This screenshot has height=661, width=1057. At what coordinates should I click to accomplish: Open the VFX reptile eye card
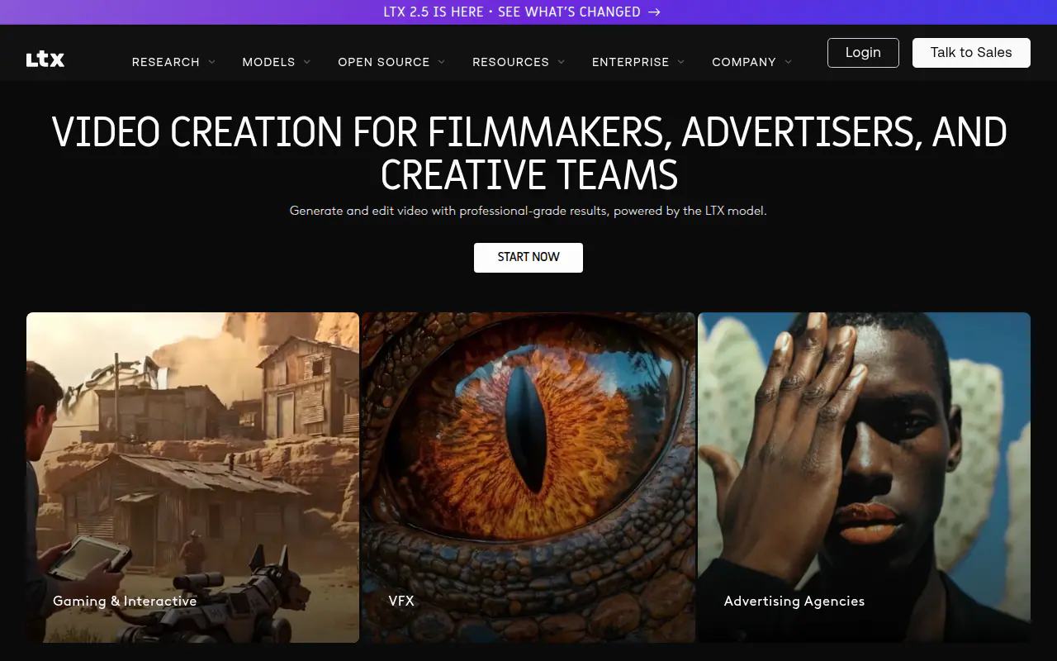point(528,478)
